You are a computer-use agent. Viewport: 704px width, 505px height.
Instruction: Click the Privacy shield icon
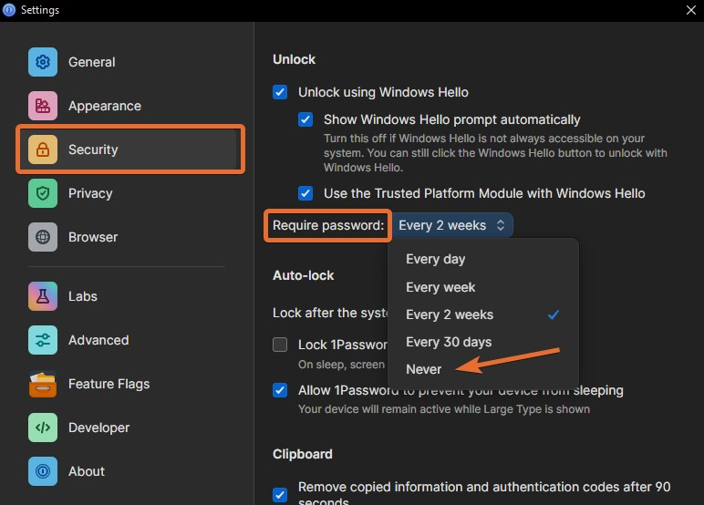43,193
